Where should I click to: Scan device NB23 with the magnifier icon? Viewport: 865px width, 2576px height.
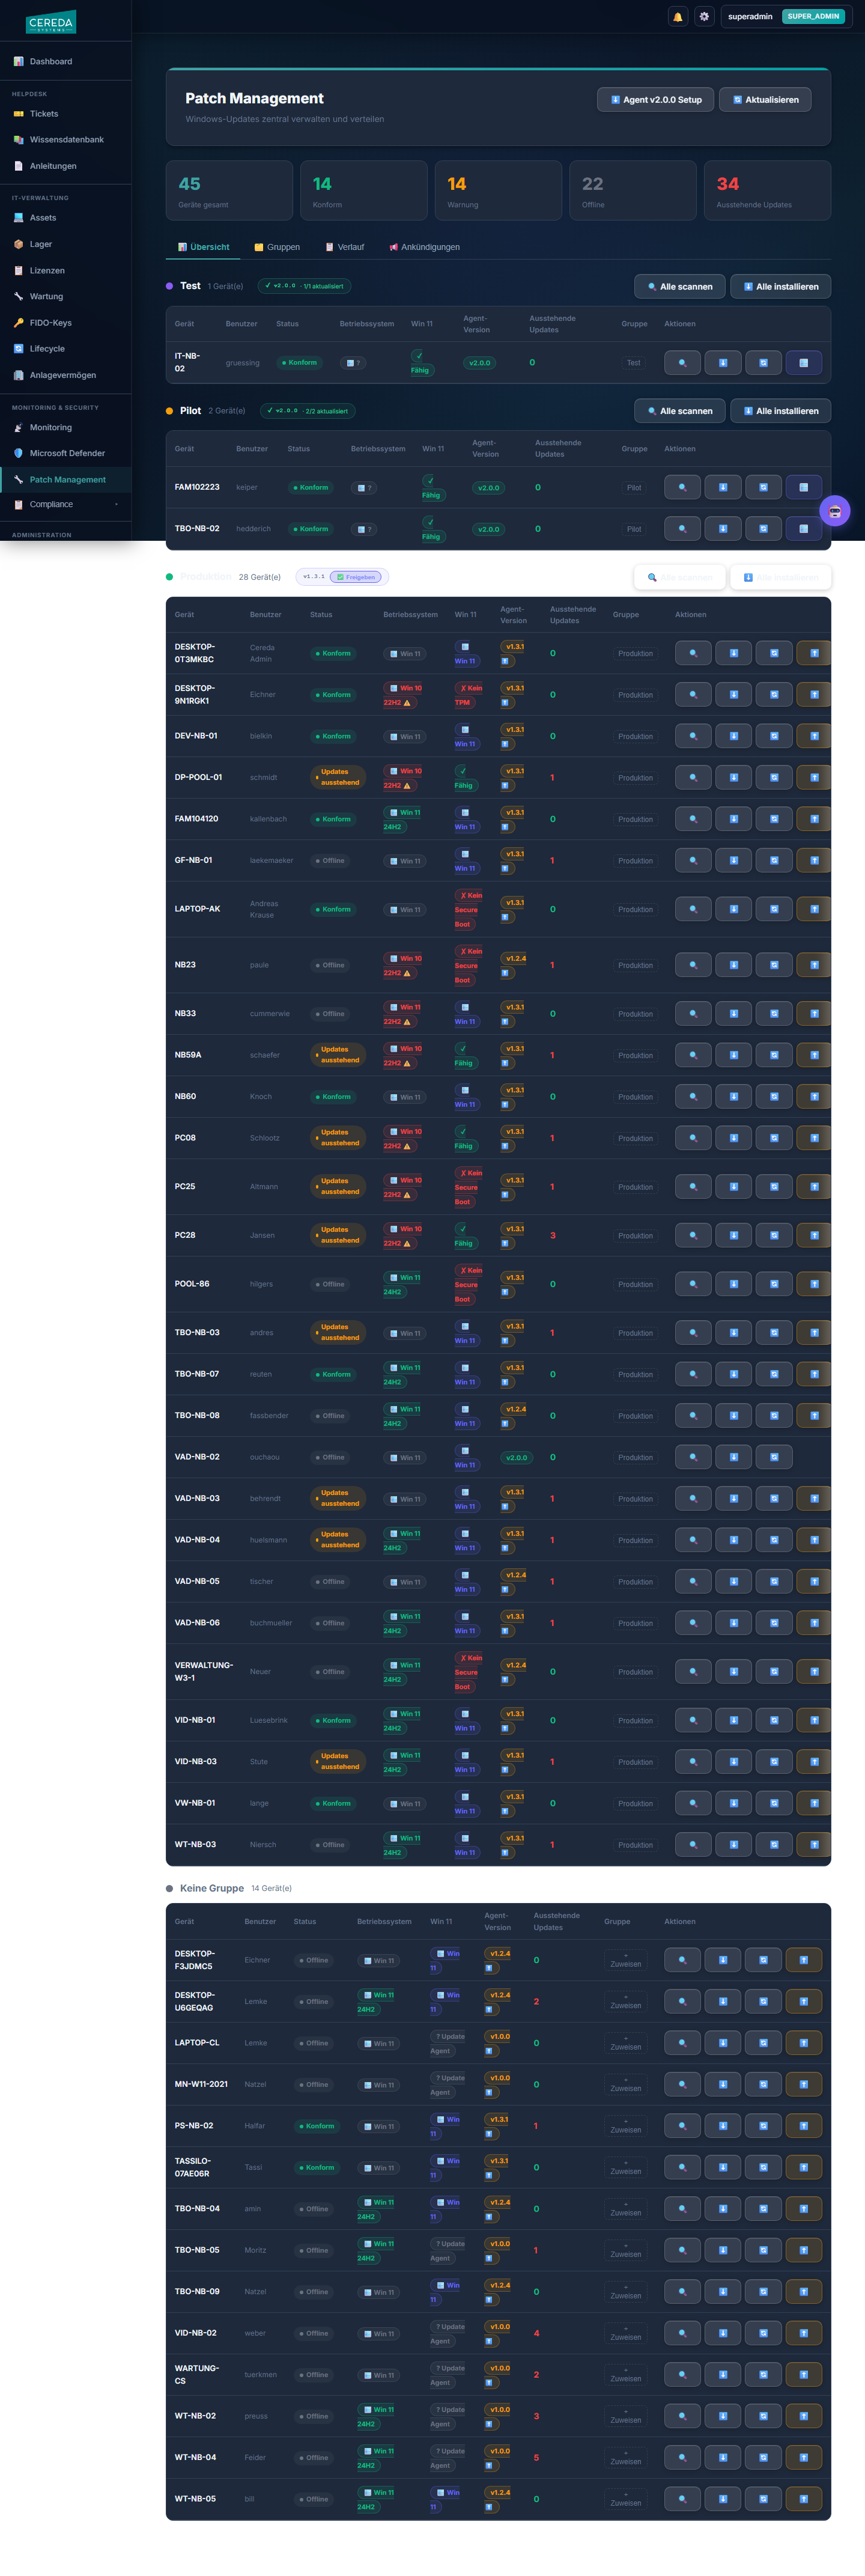pos(693,965)
